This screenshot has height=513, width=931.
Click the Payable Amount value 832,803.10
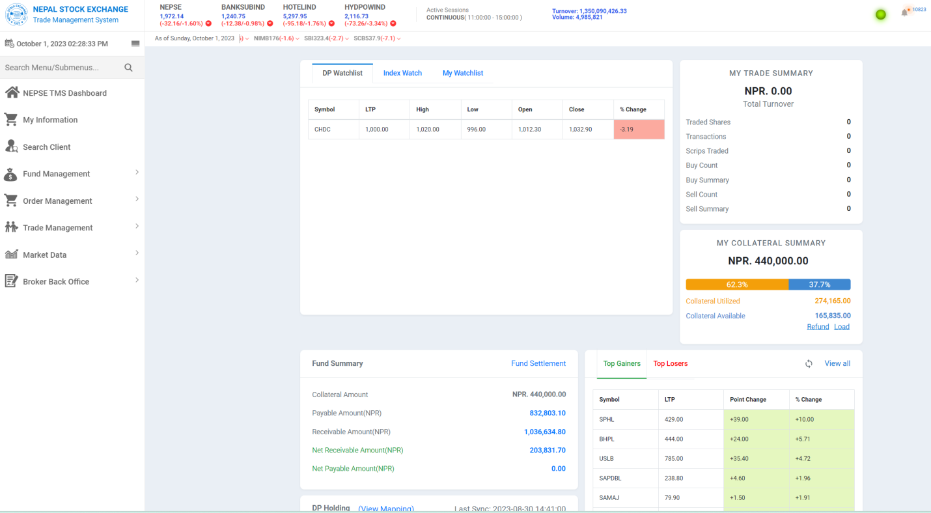548,413
